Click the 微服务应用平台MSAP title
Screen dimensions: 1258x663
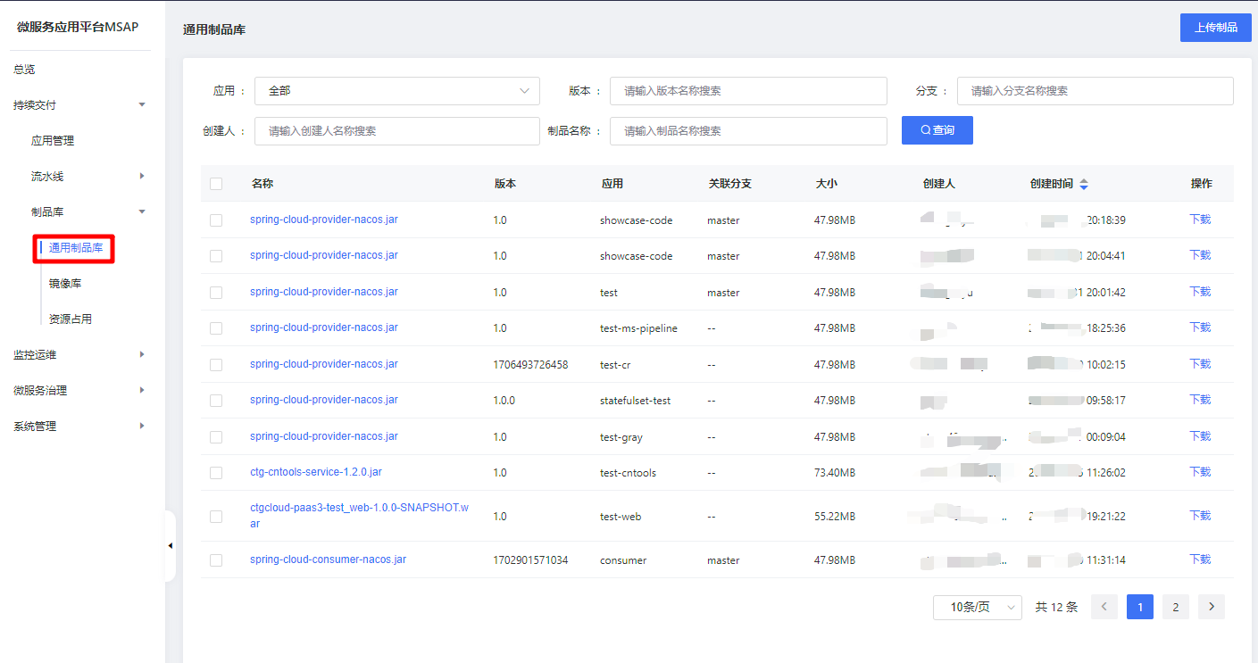[x=78, y=27]
